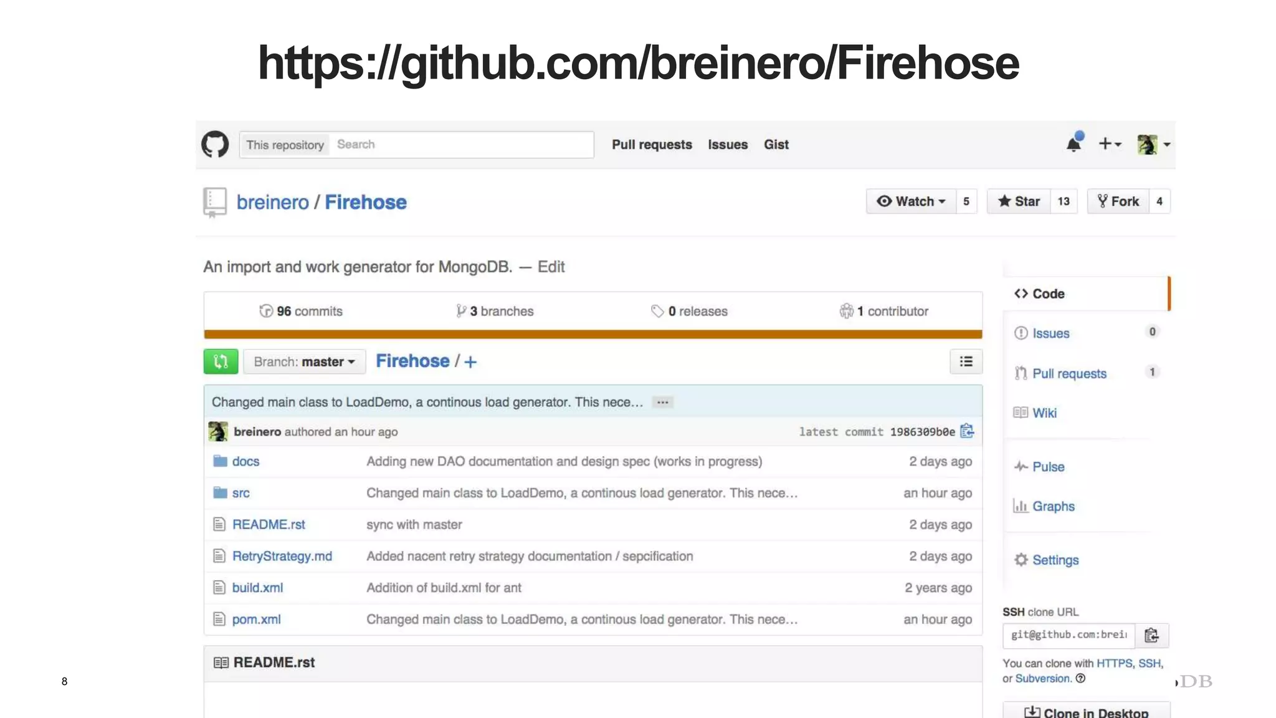Star the Firehose repository
1276x718 pixels.
(1019, 201)
